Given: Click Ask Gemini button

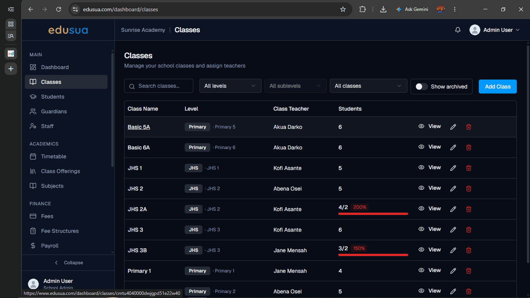Looking at the screenshot, I should pos(412,9).
